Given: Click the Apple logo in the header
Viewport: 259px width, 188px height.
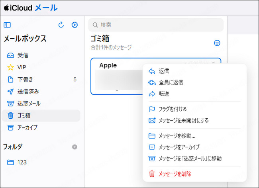Looking at the screenshot, I should coord(6,8).
